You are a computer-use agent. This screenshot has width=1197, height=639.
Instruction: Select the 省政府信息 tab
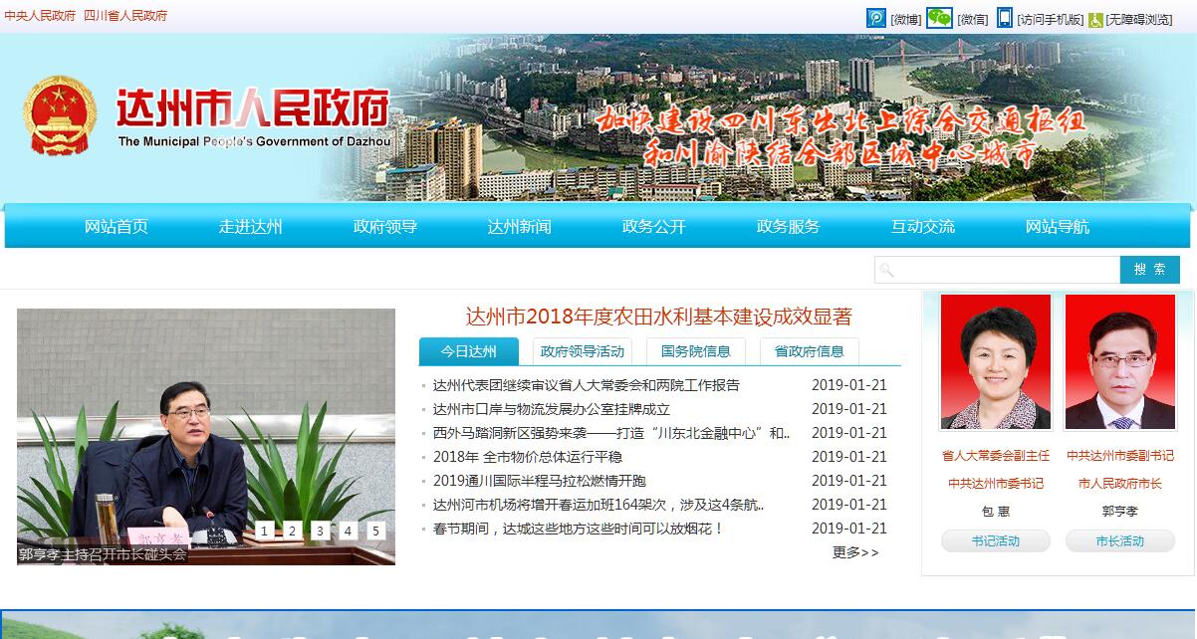pos(809,351)
